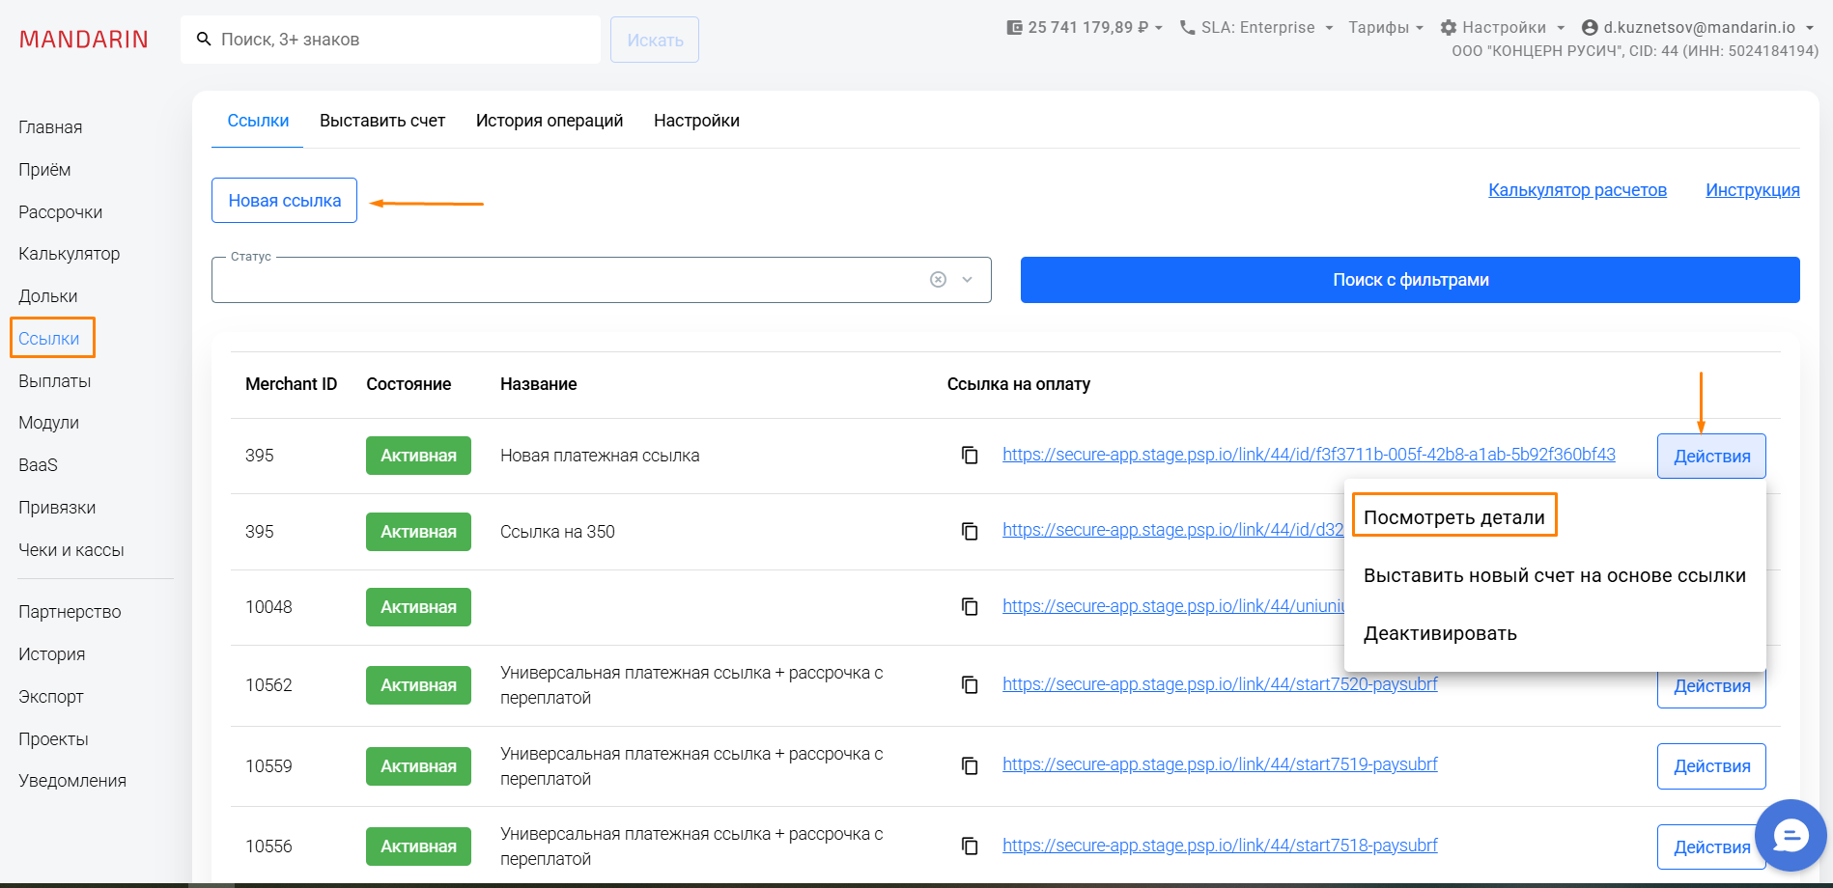Choose Деактивировать in the actions menu
Viewport: 1833px width, 888px height.
[1440, 634]
